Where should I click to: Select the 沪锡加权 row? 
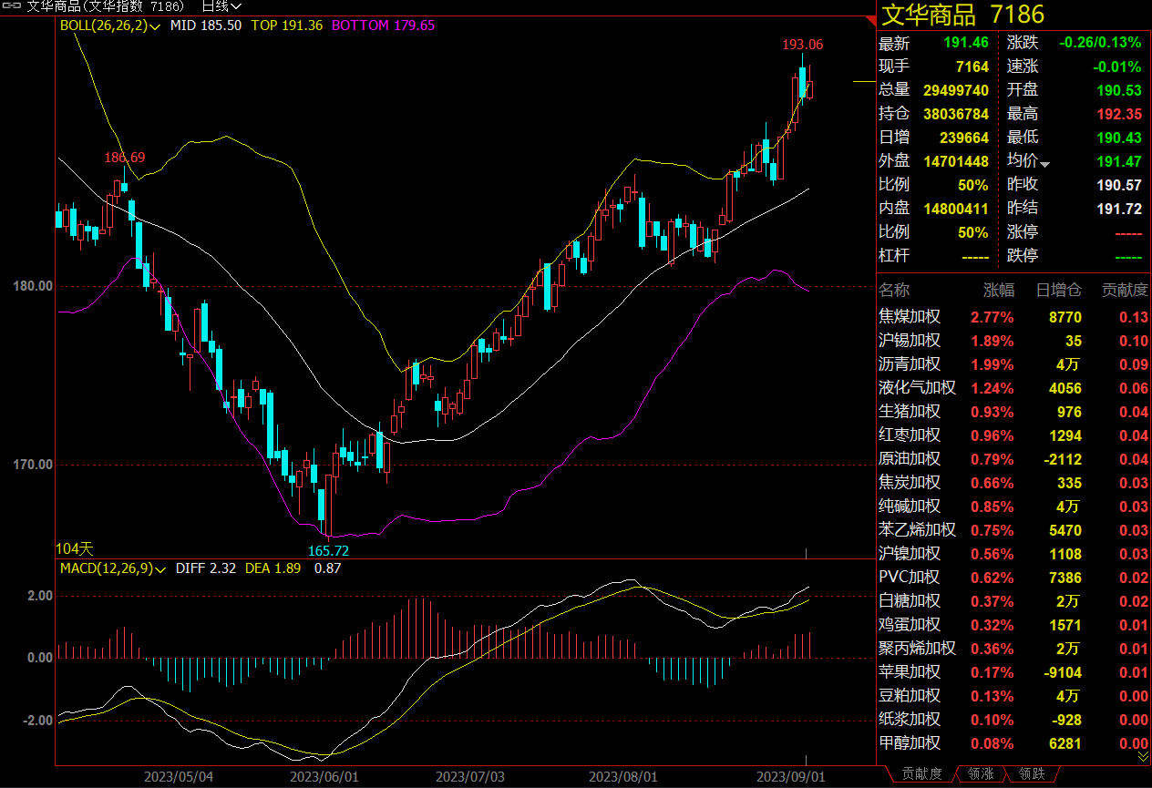(x=1013, y=341)
